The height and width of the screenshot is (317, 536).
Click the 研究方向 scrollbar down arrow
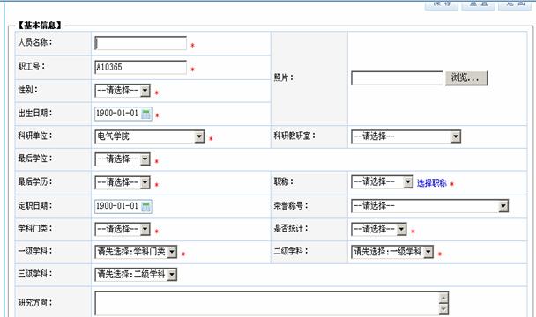(x=443, y=309)
